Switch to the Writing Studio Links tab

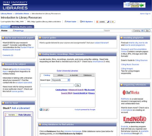pyautogui.click(x=22, y=27)
